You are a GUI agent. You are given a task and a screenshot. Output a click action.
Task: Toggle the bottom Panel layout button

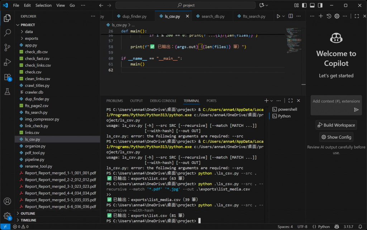click(x=312, y=5)
